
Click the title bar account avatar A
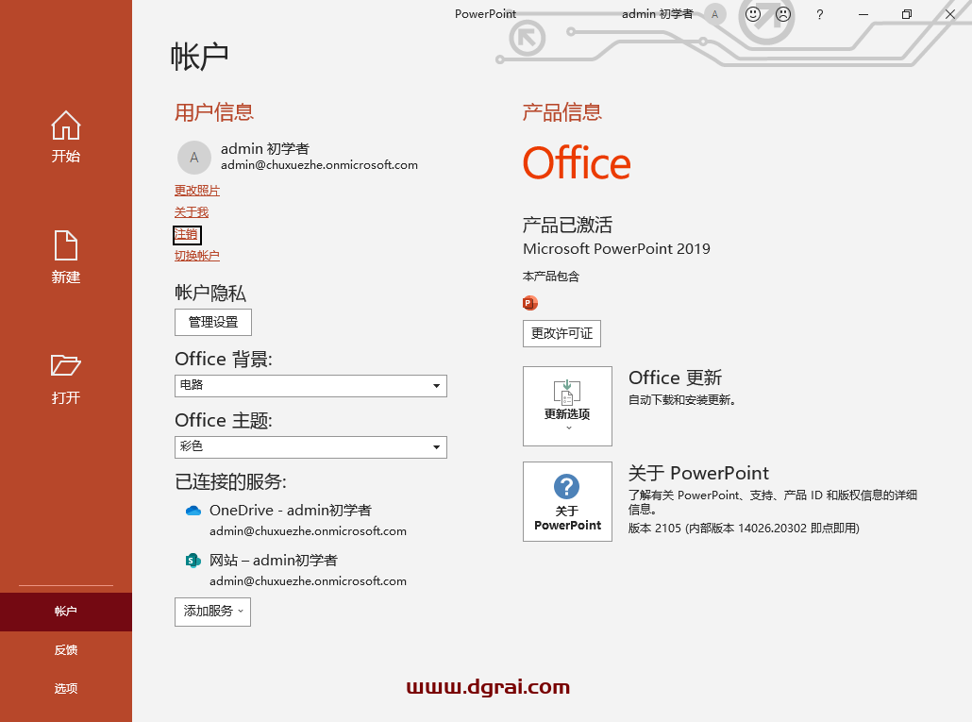tap(714, 14)
